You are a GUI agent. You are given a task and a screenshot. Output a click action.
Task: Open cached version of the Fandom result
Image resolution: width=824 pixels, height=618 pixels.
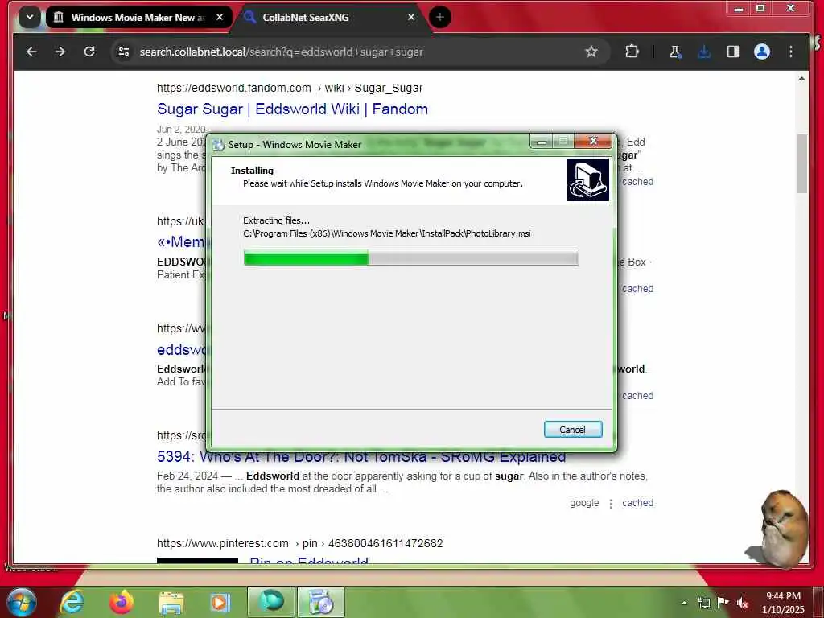coord(637,182)
